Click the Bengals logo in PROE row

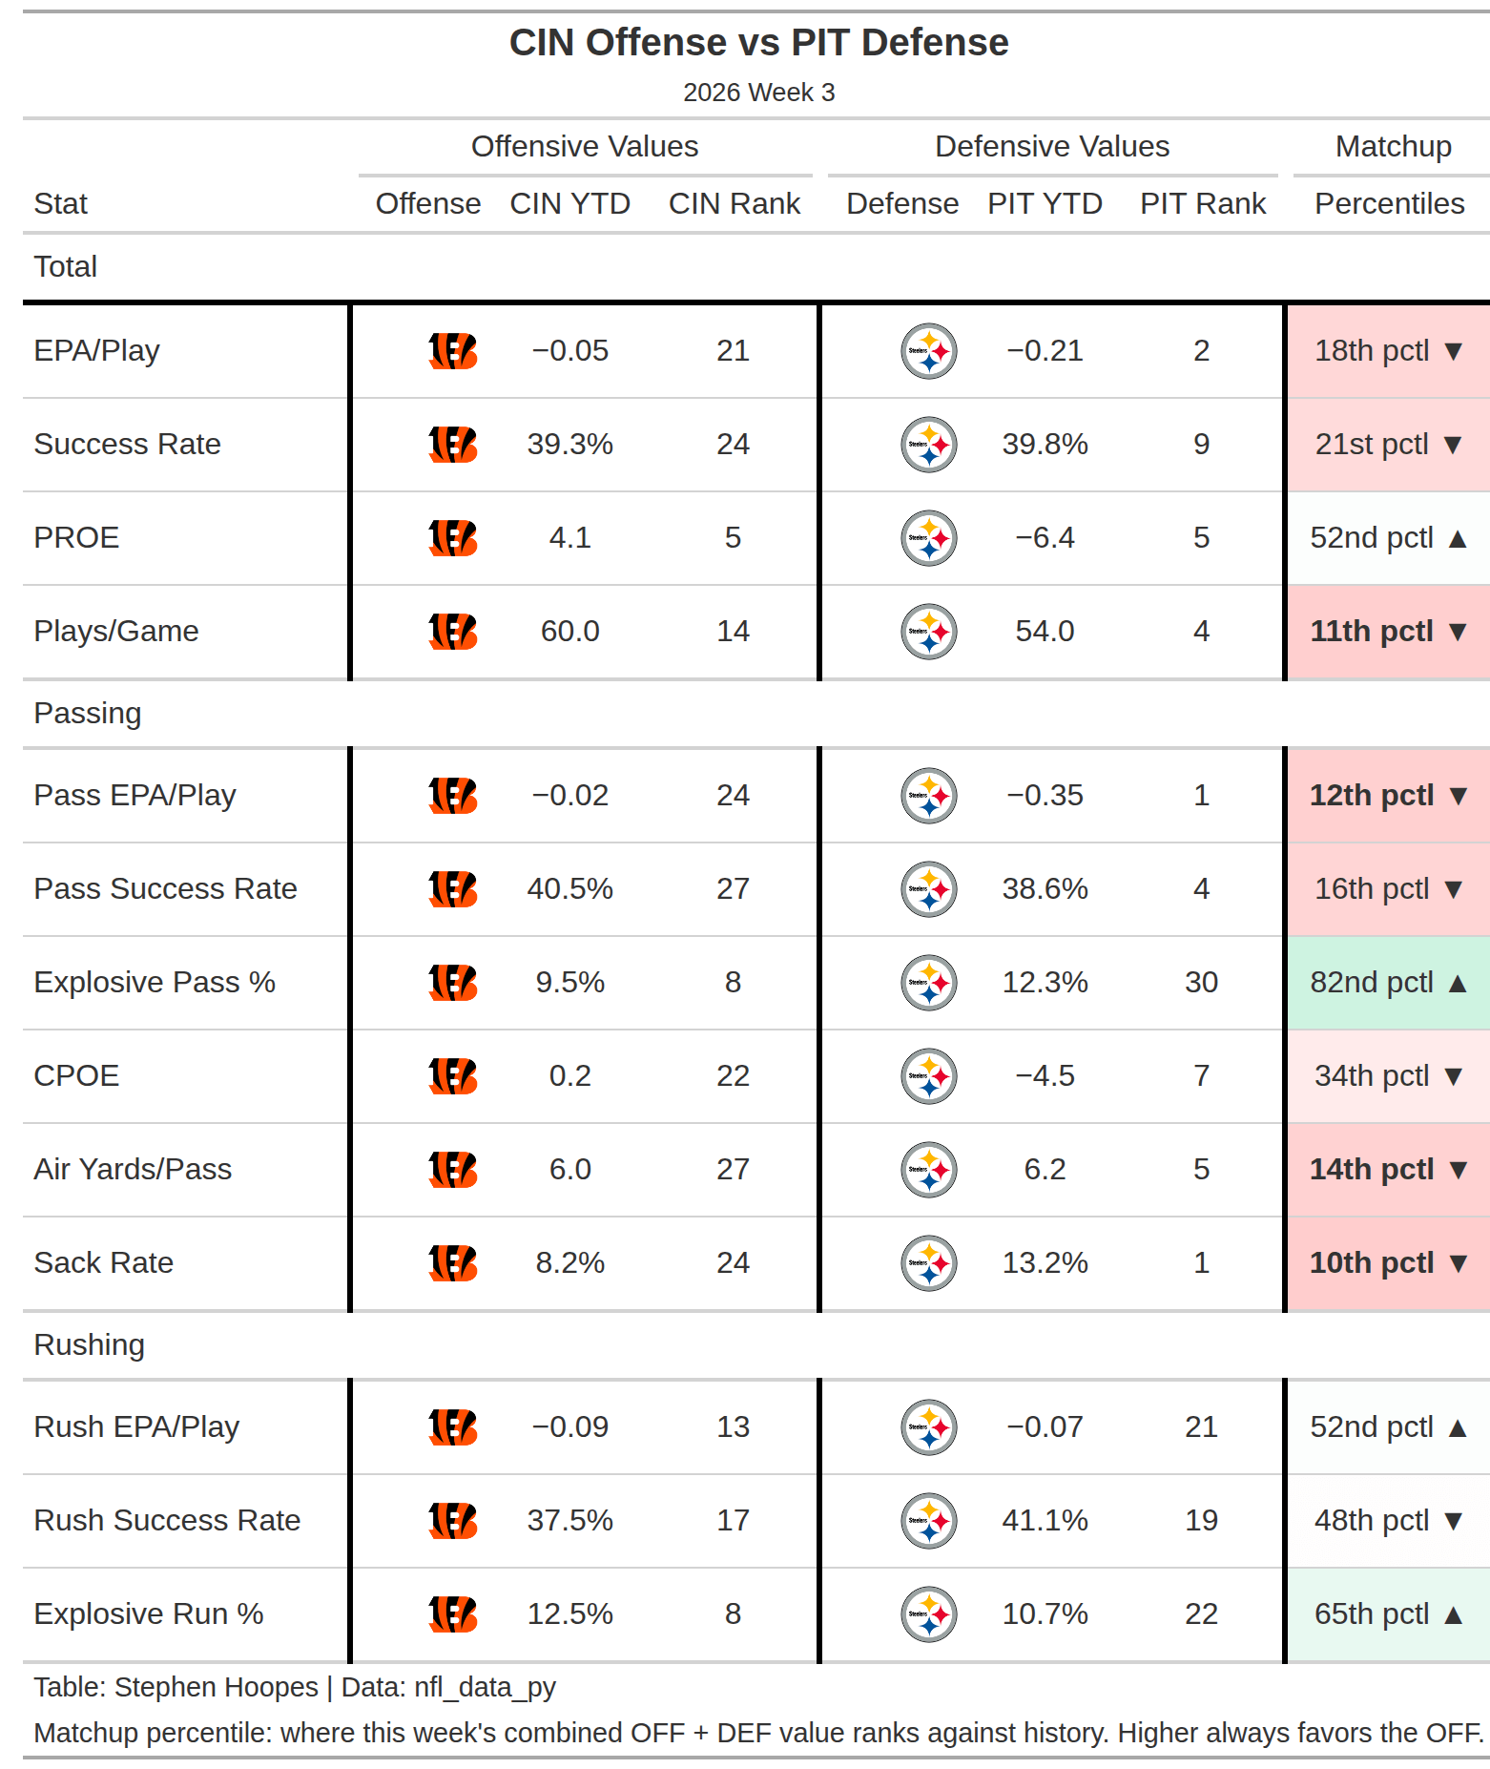tap(453, 538)
